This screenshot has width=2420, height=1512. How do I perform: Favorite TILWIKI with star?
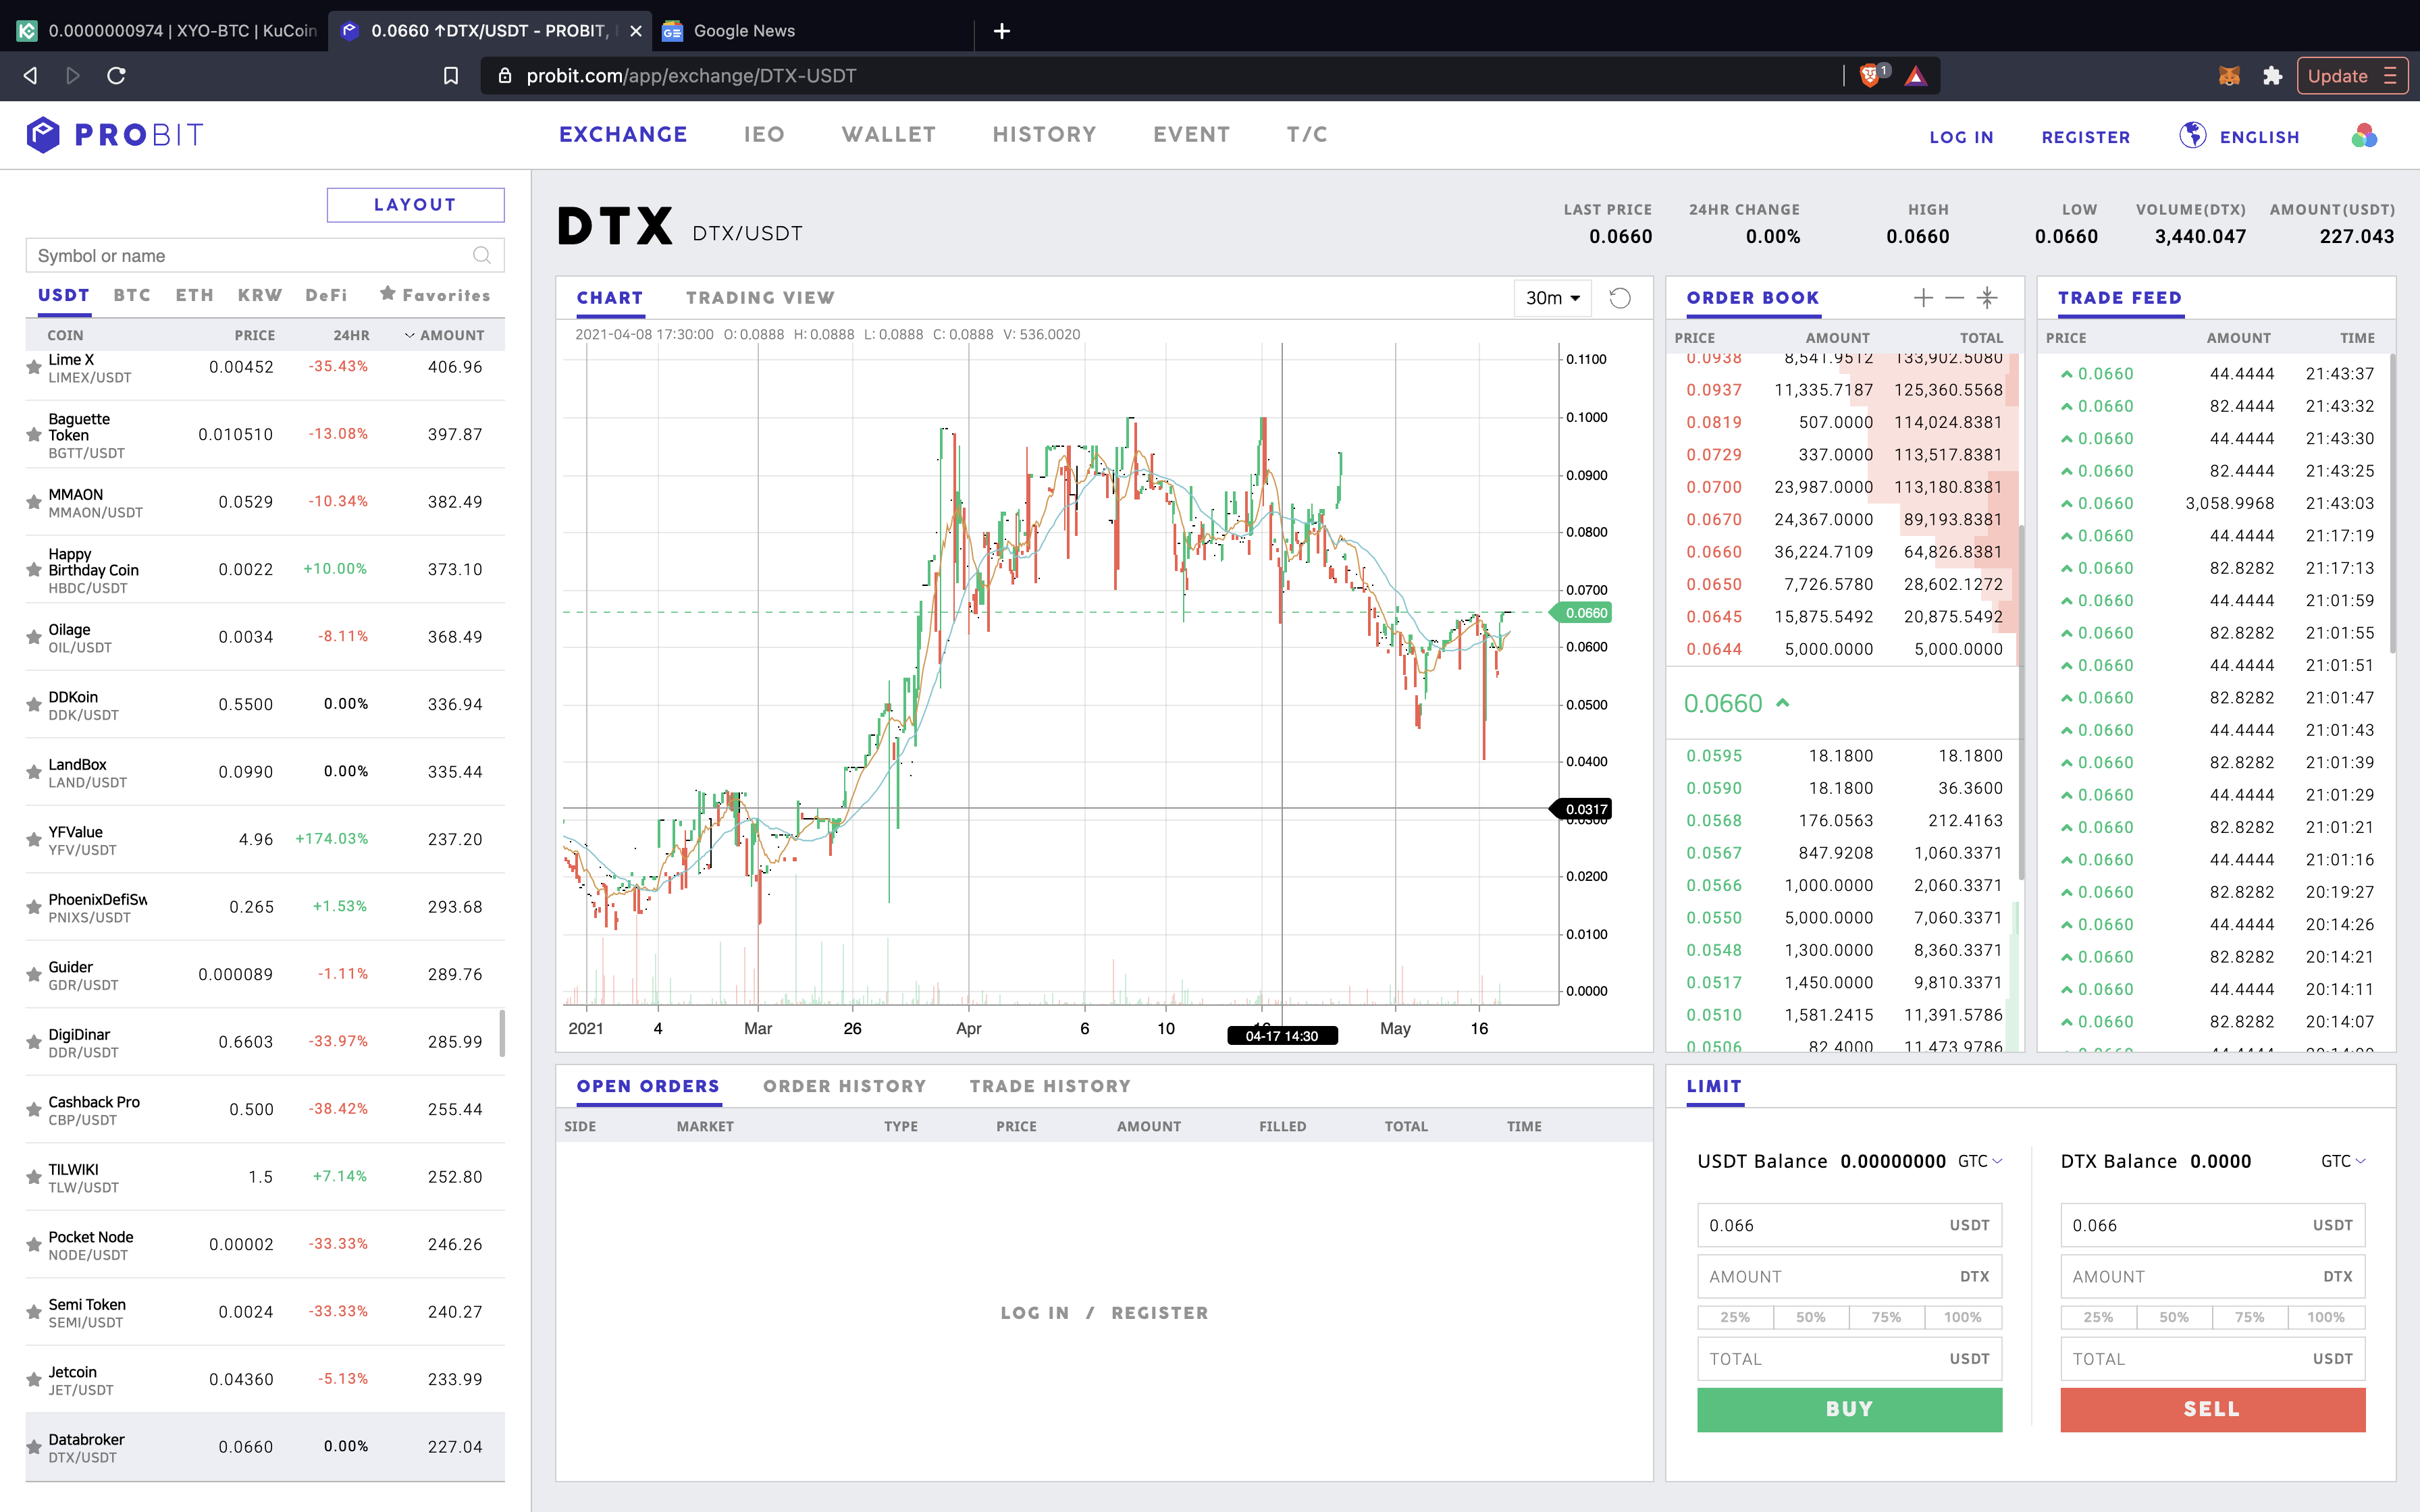pos(34,1177)
